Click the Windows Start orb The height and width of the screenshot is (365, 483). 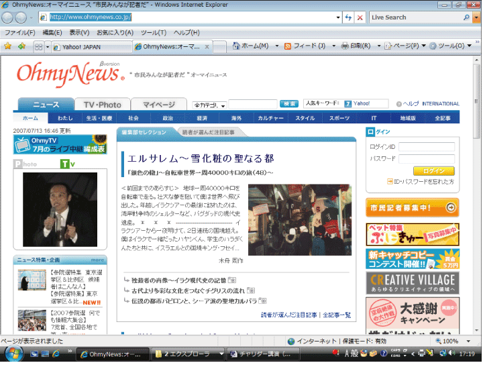pyautogui.click(x=13, y=354)
